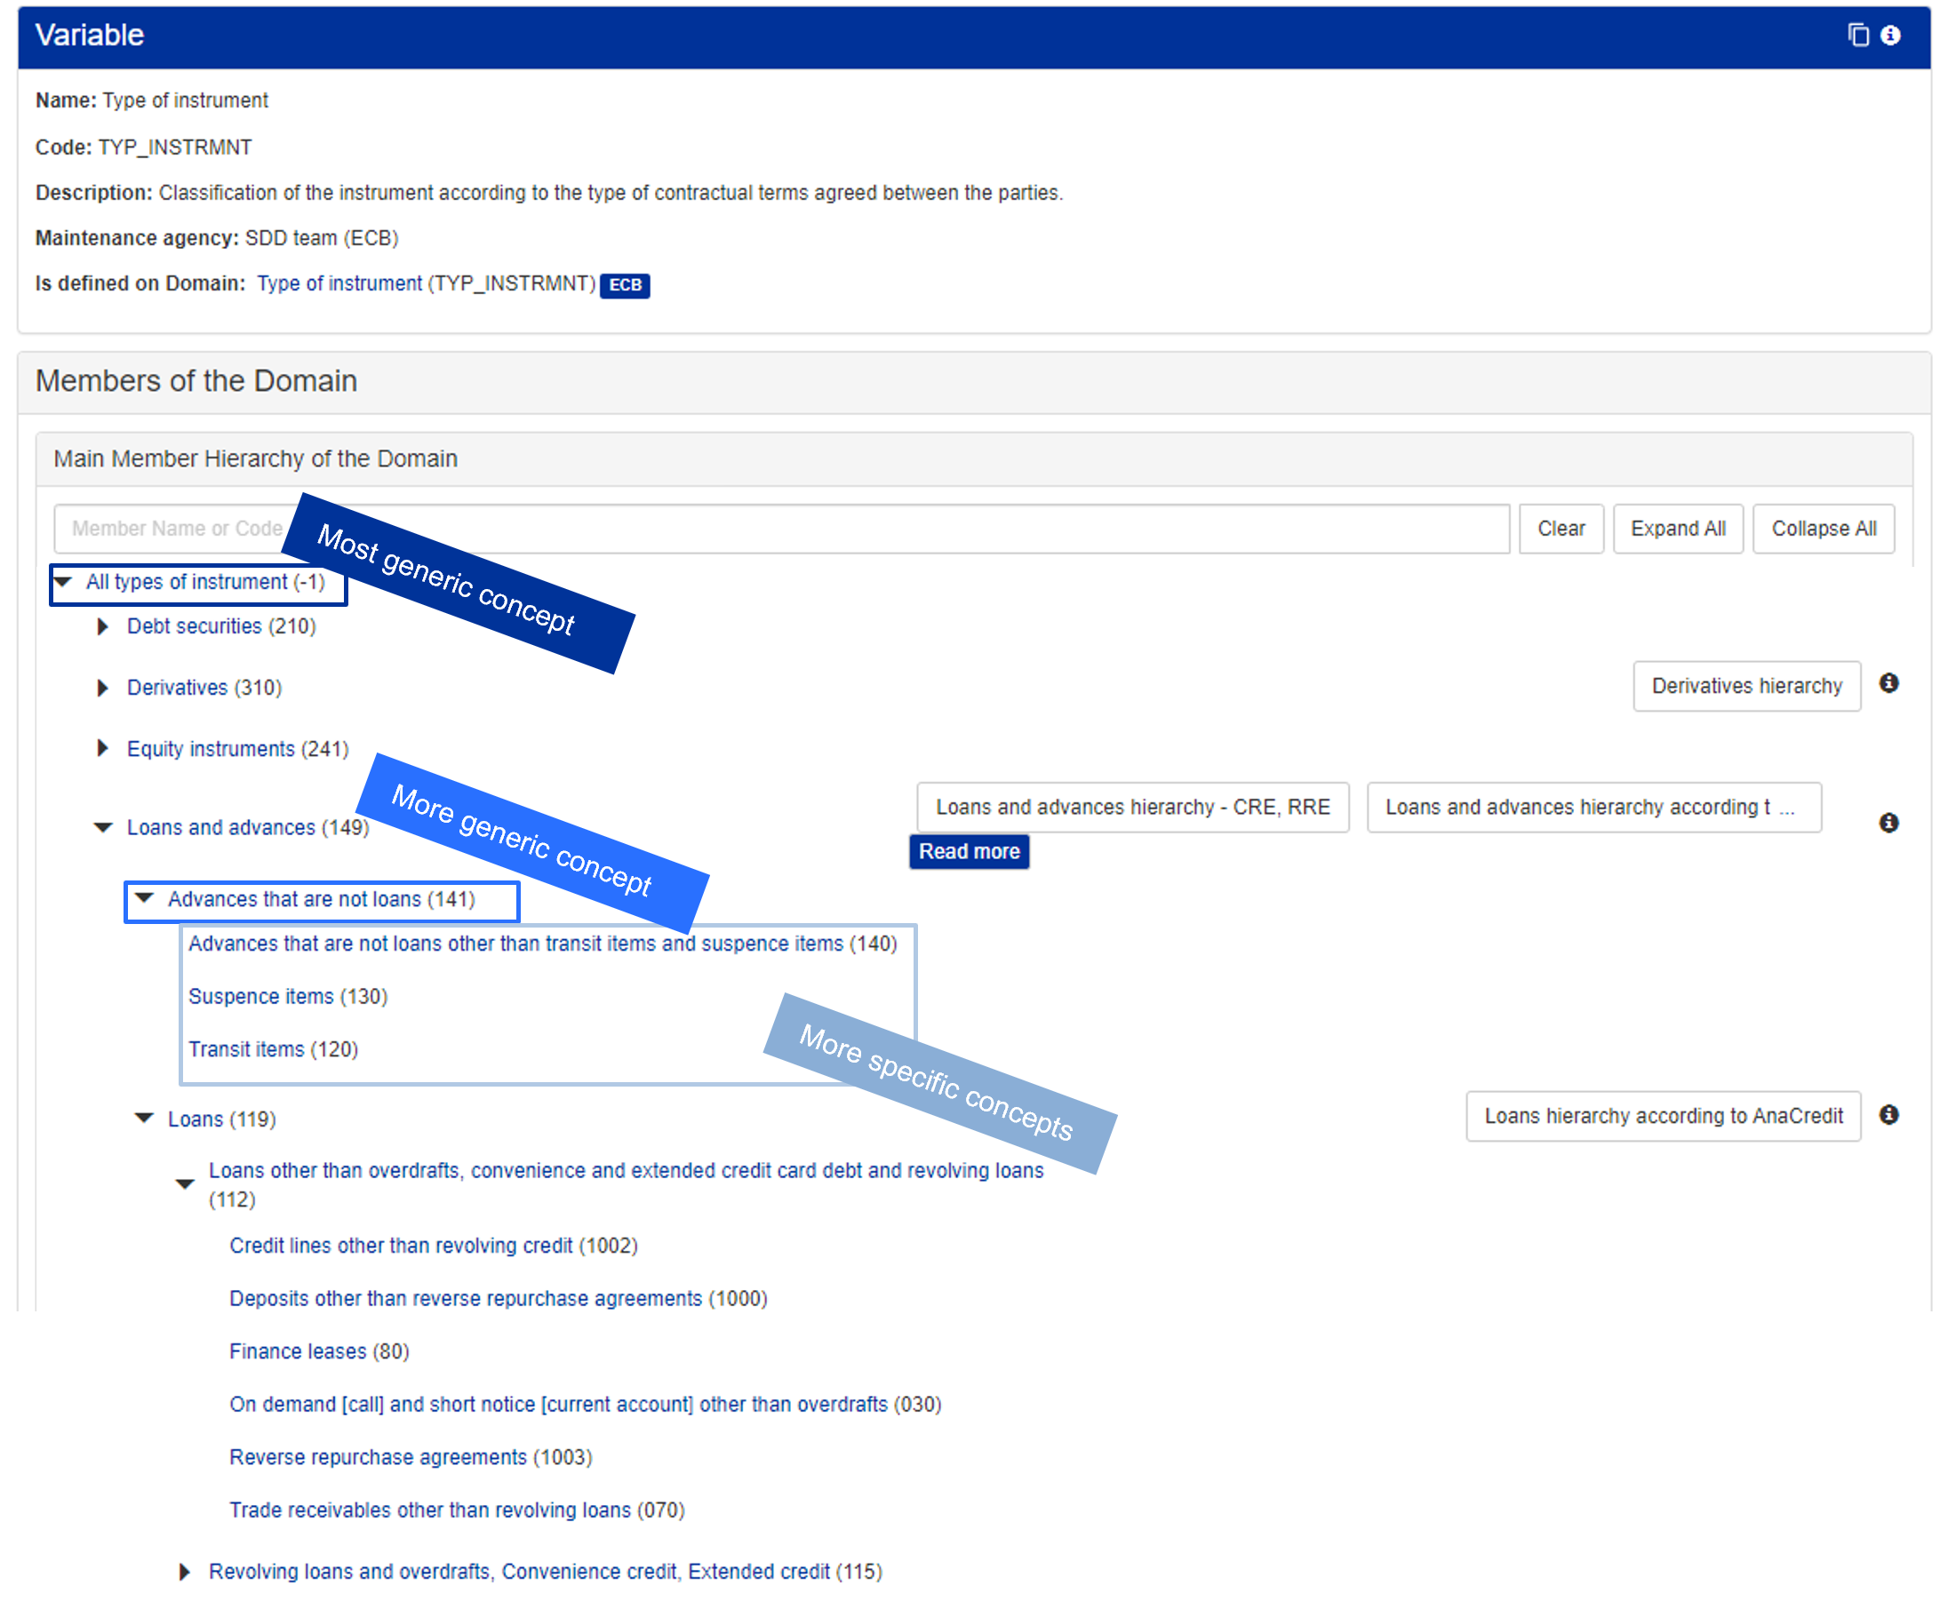Image resolution: width=1956 pixels, height=1601 pixels.
Task: Click the Clear button
Action: 1561,529
